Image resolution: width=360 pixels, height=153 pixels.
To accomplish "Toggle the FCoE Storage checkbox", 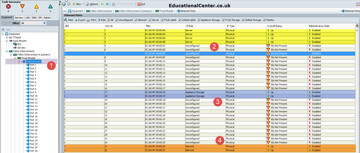I will pos(223,20).
